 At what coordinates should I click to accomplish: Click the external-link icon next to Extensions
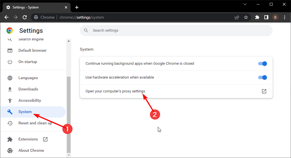coord(45,139)
